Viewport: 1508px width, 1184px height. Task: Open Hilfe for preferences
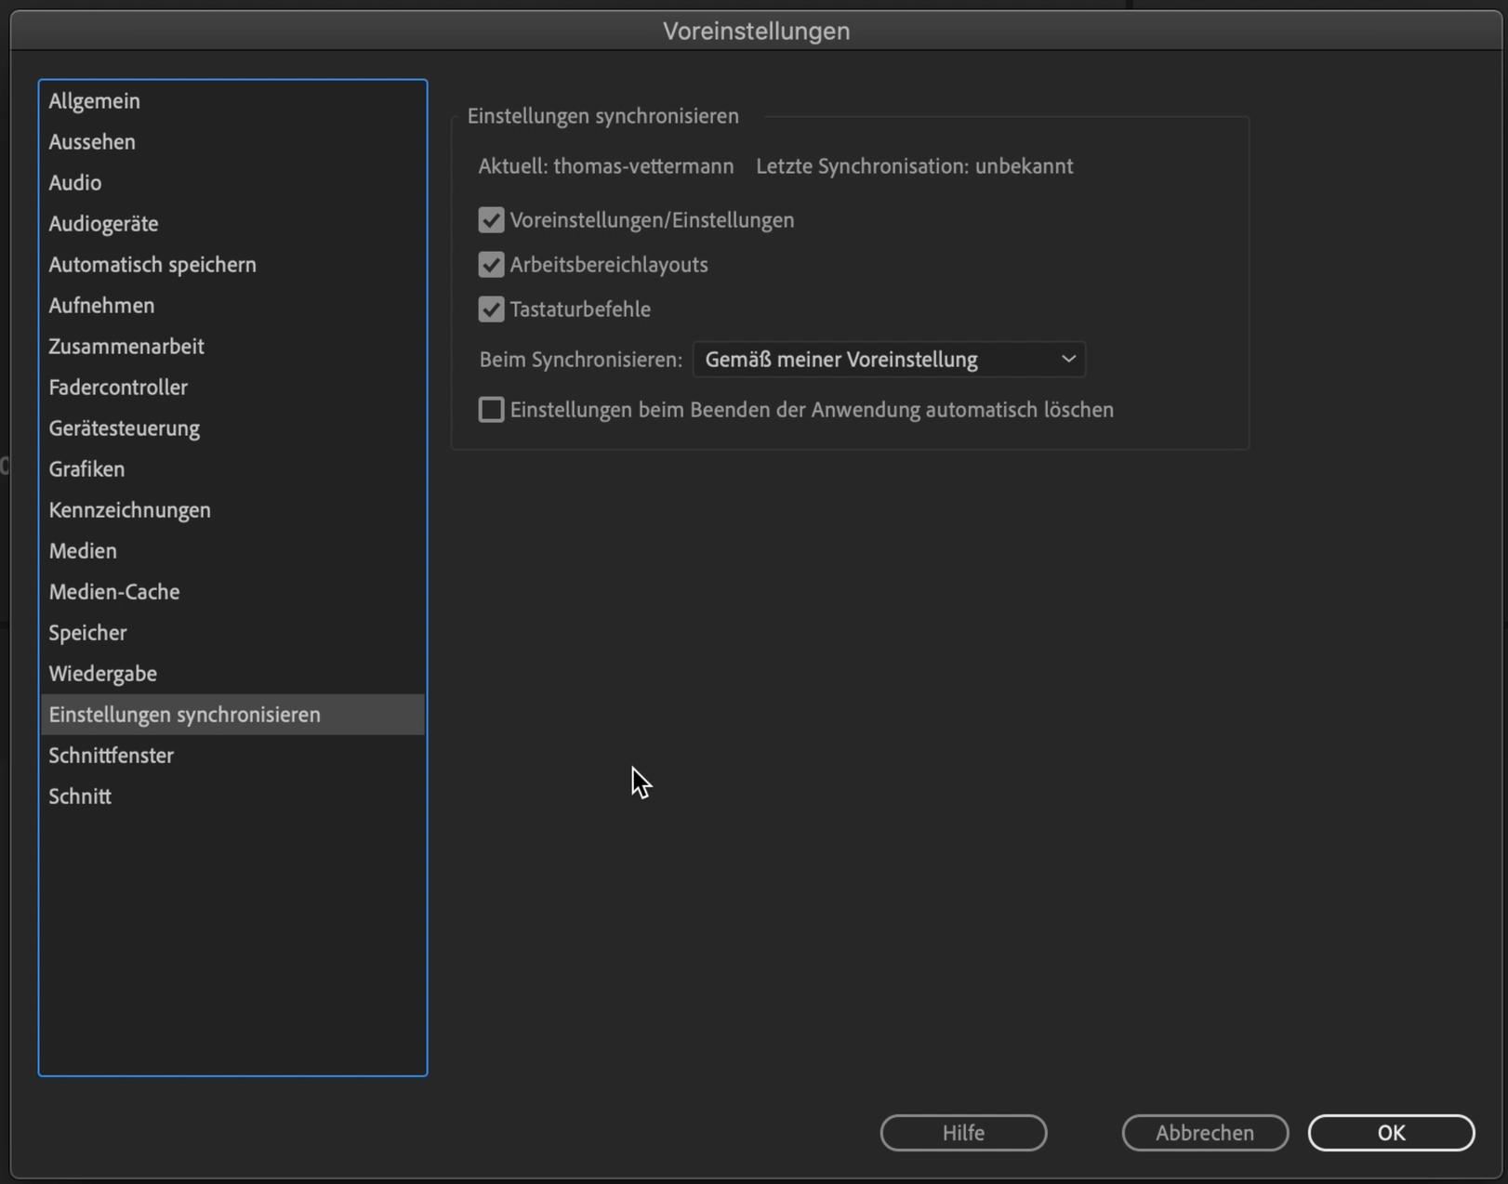962,1133
